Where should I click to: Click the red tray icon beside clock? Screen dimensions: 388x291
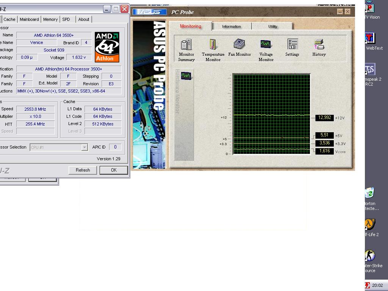coord(367,285)
